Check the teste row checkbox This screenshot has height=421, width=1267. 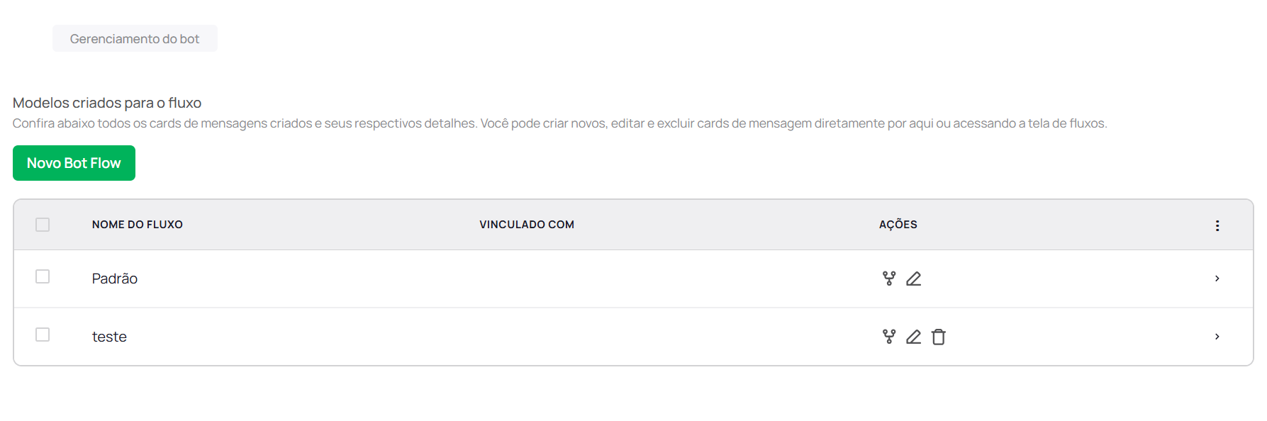click(x=43, y=335)
